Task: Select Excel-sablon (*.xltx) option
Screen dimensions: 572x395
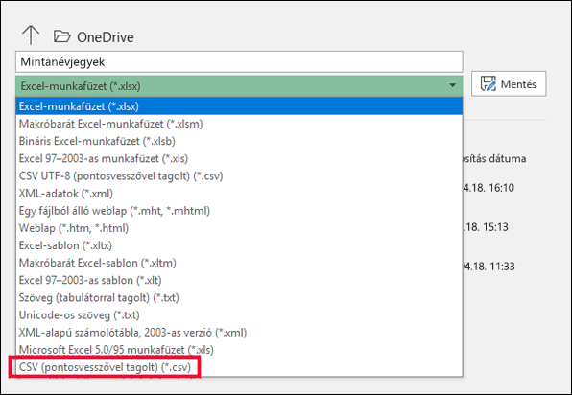Action: (x=239, y=245)
